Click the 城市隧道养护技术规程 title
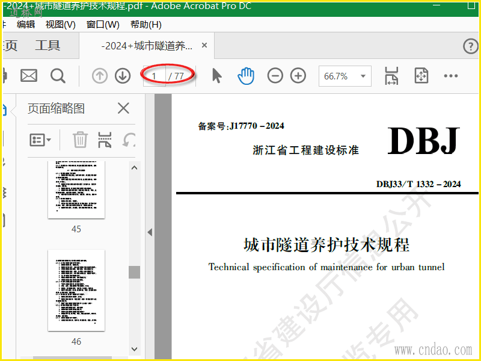Viewport: 481px width, 361px height. point(326,245)
